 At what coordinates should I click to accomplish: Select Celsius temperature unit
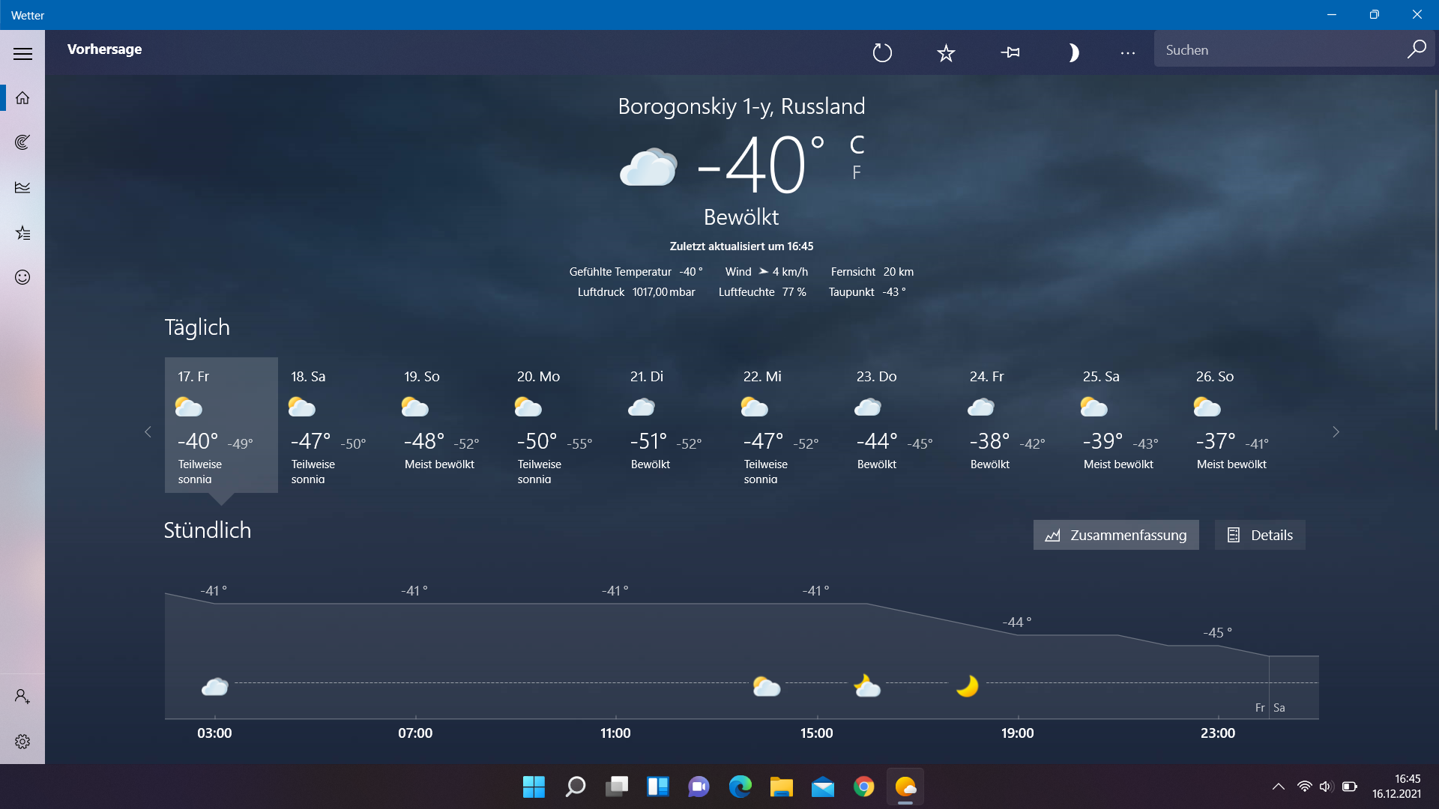[857, 145]
